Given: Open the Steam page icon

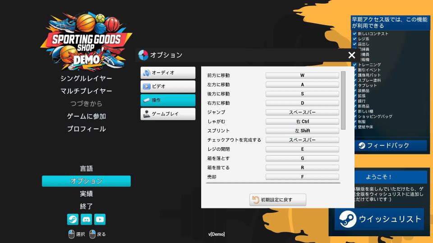Looking at the screenshot, I should point(73,219).
